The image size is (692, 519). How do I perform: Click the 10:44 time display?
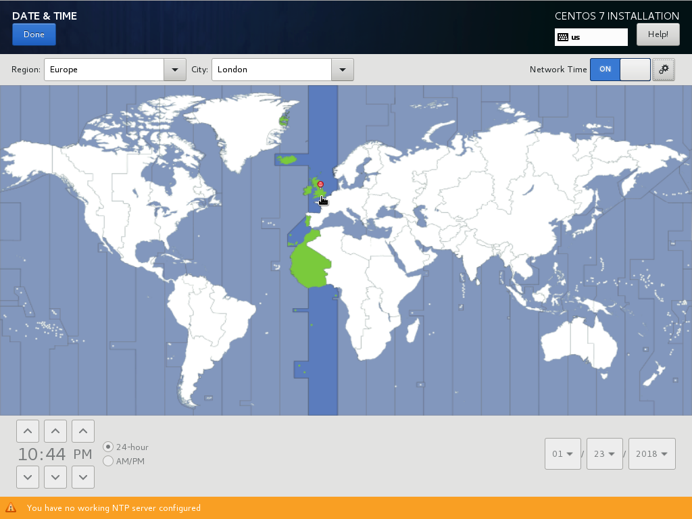[42, 454]
